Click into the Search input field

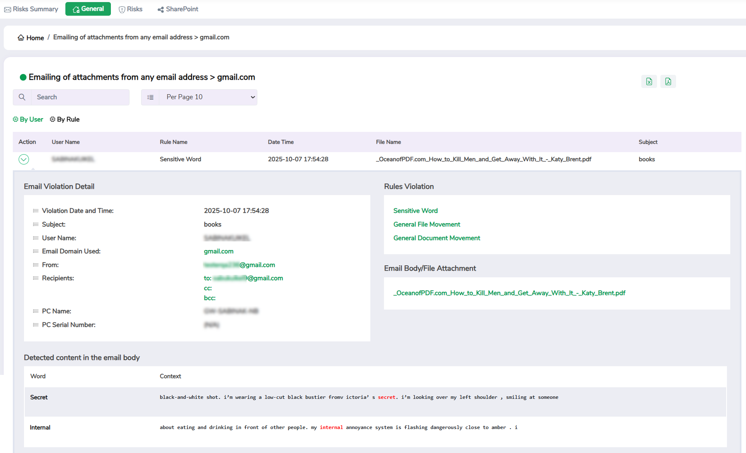click(x=80, y=97)
